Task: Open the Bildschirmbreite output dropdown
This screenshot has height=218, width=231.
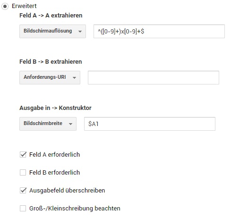Action: pos(48,124)
